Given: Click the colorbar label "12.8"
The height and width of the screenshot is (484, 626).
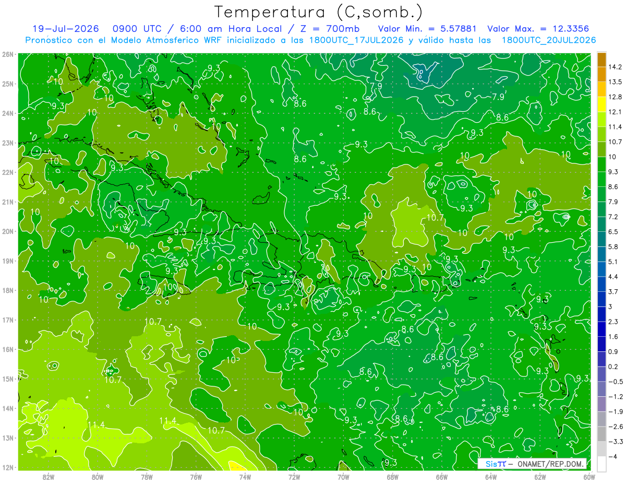Looking at the screenshot, I should (615, 97).
